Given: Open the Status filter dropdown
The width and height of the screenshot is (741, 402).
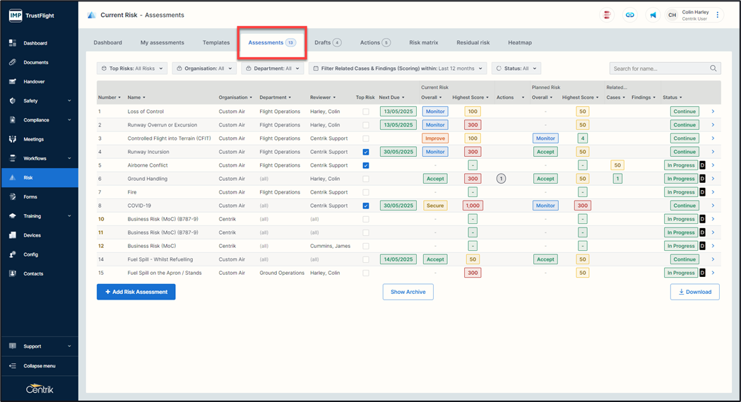Looking at the screenshot, I should [x=516, y=69].
